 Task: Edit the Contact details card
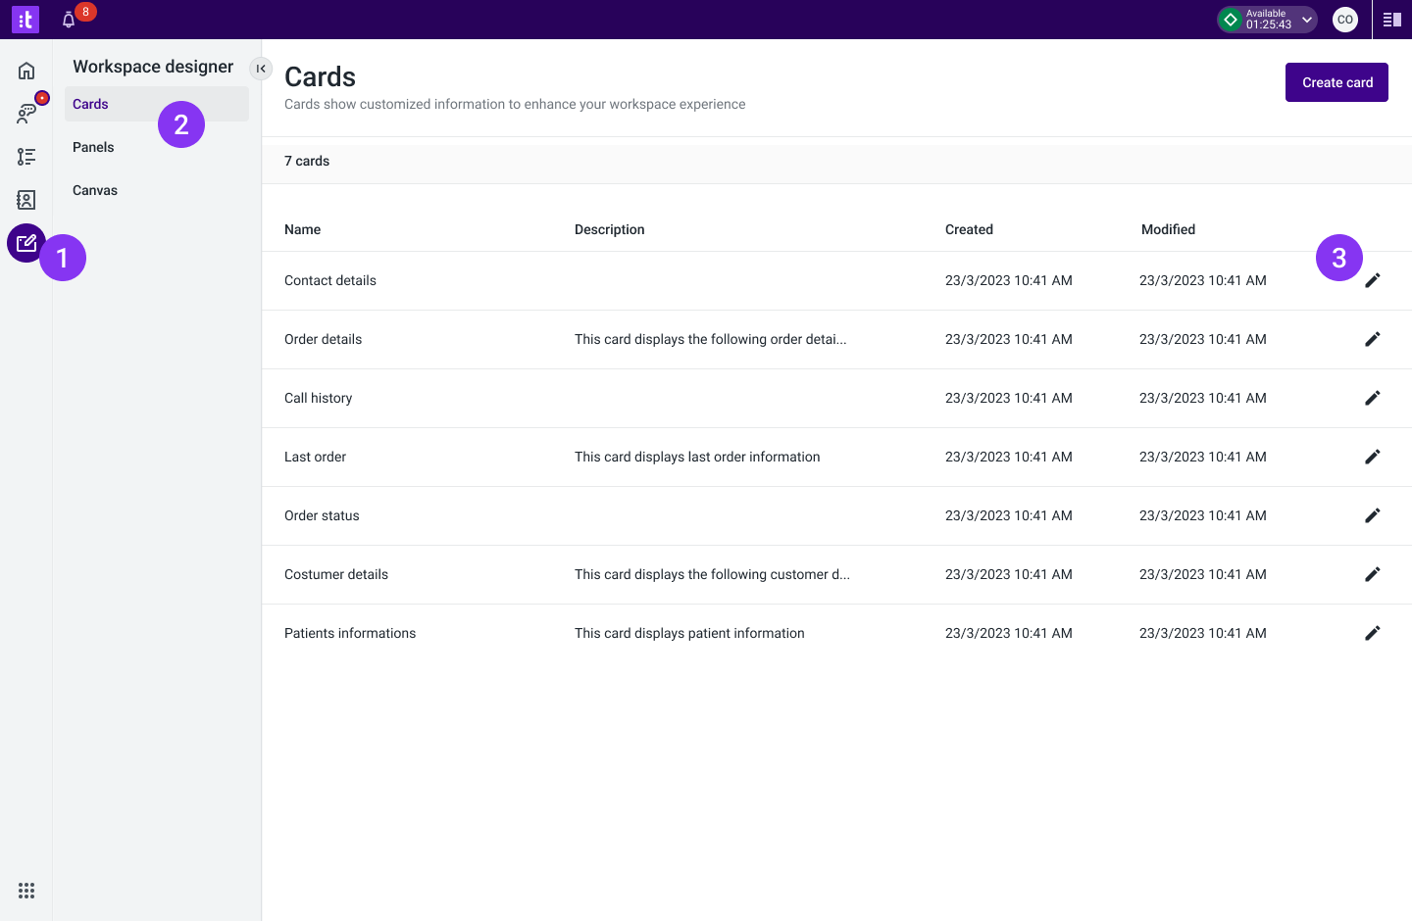tap(1373, 280)
